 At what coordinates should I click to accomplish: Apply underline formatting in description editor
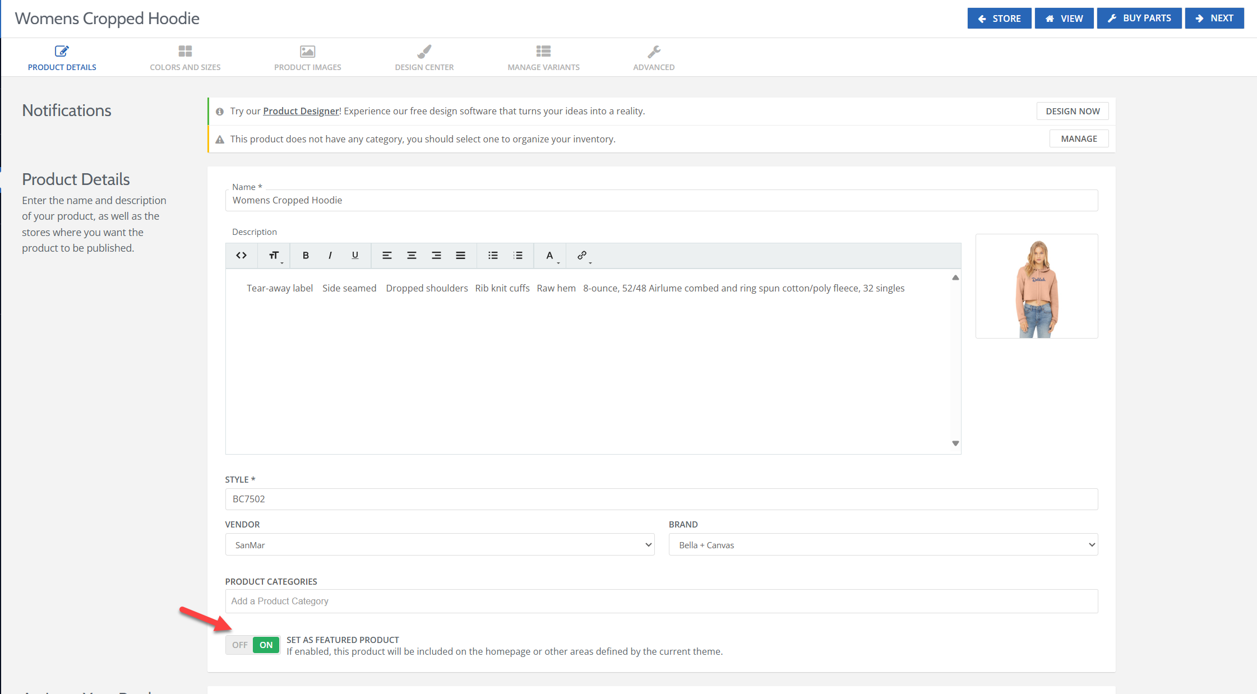(355, 256)
